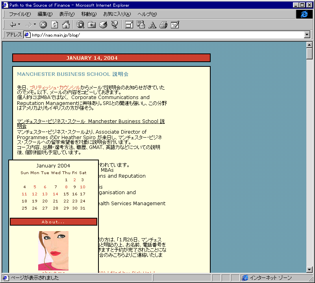Click the title bar Internet Explorer page icon

tap(5, 5)
